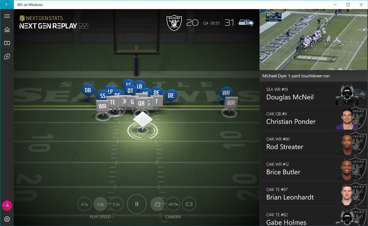Pause the replay playback
Screen dimensions: 368x226
coord(137,204)
